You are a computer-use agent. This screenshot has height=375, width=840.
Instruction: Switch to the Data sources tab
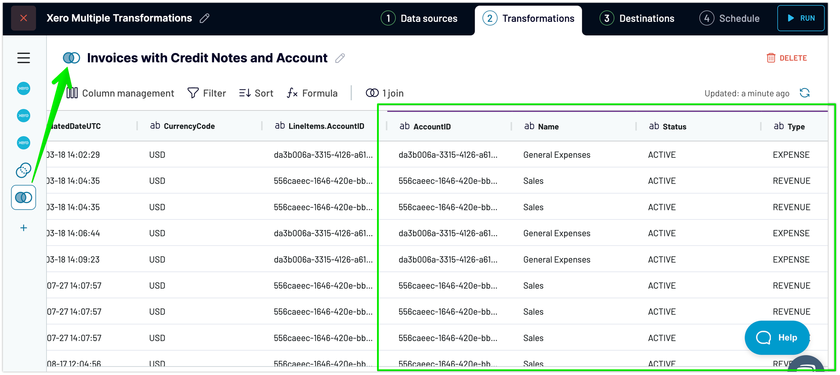[419, 18]
